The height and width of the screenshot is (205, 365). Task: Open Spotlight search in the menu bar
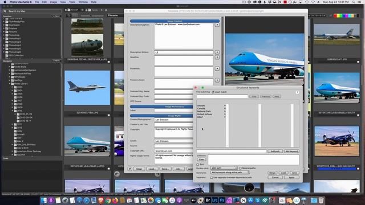click(x=354, y=2)
